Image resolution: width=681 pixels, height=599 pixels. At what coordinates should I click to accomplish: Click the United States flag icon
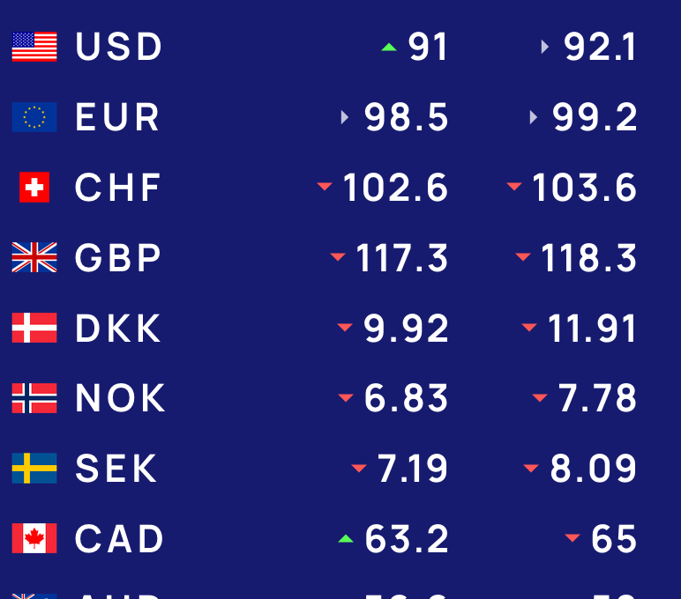pyautogui.click(x=34, y=47)
